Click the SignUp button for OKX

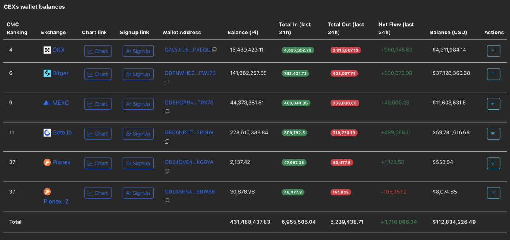138,51
